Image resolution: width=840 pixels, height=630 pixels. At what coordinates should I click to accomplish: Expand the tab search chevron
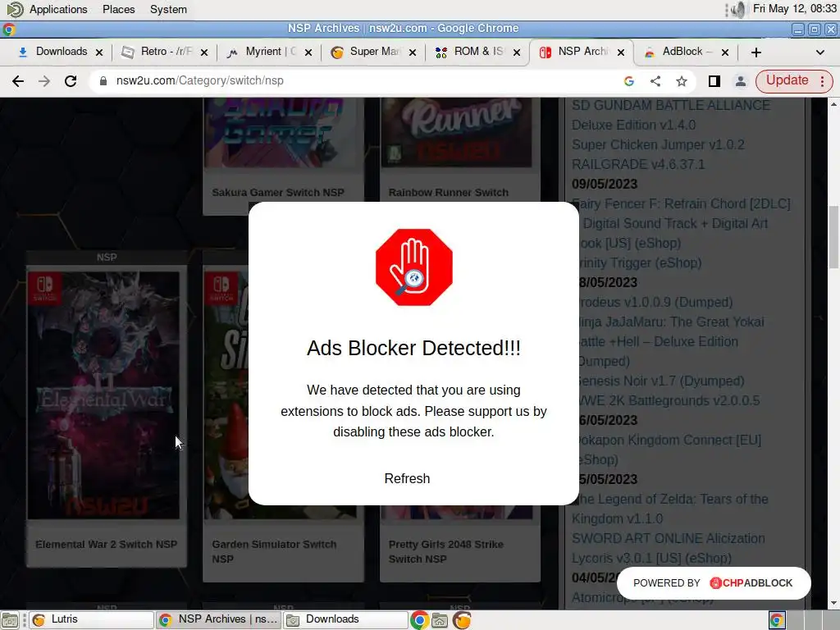pos(819,52)
